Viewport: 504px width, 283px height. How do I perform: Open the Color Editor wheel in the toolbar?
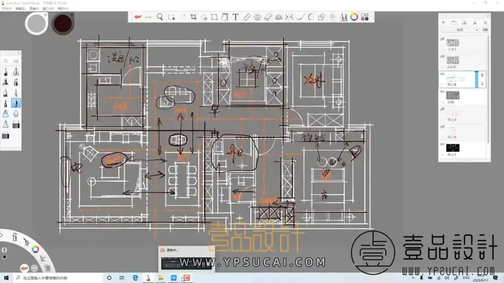pyautogui.click(x=354, y=17)
